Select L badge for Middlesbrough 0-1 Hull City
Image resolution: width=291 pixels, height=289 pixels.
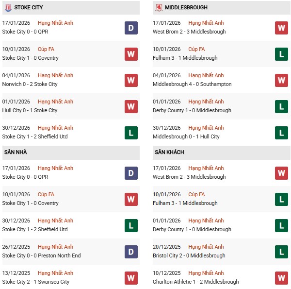coord(281,133)
